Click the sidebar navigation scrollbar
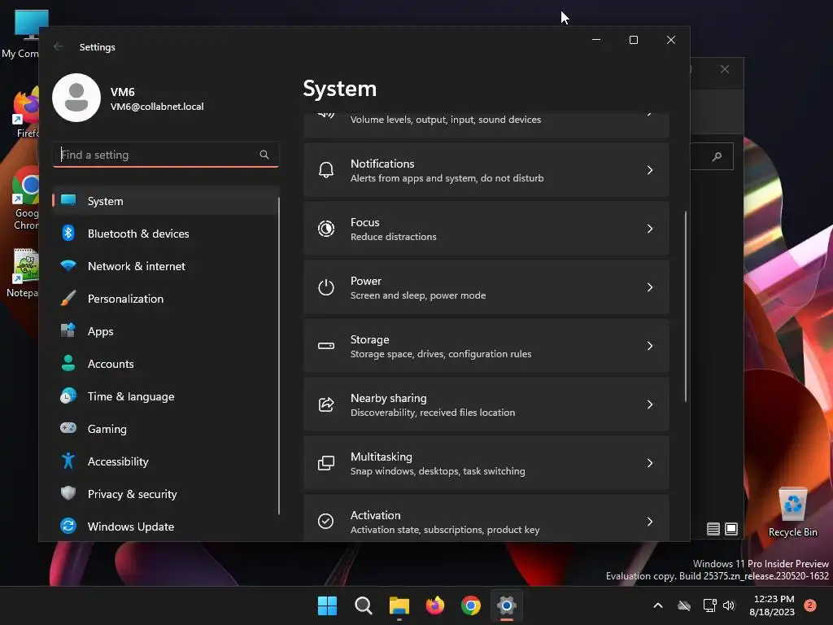The width and height of the screenshot is (833, 625). point(278,356)
